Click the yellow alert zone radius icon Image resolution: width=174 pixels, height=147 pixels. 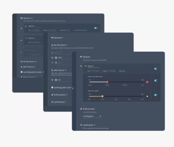[x=147, y=96]
